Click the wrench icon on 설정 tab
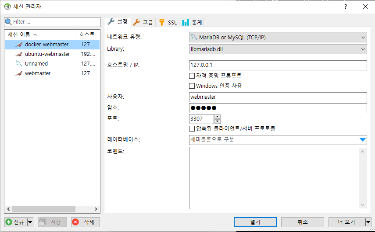This screenshot has height=232, width=375. click(111, 22)
